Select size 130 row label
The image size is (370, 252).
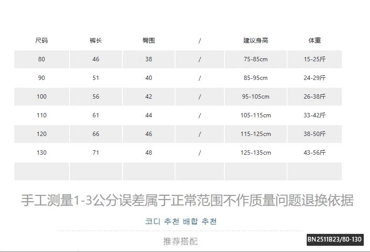click(41, 153)
